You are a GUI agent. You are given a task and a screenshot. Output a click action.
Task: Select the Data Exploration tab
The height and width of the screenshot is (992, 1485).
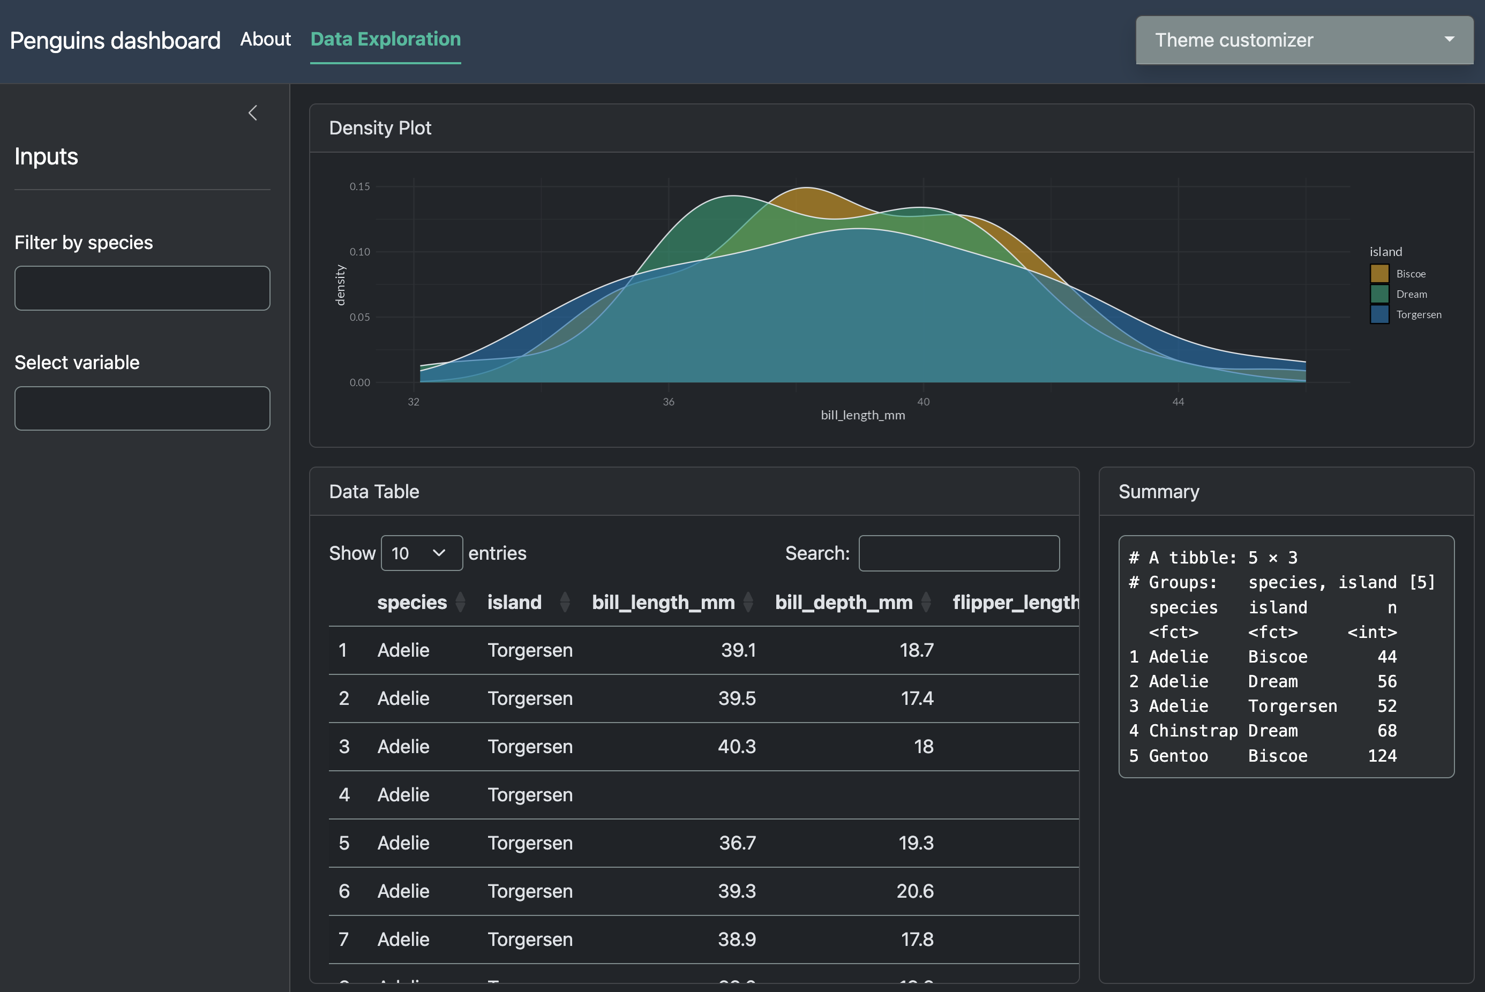(x=385, y=39)
